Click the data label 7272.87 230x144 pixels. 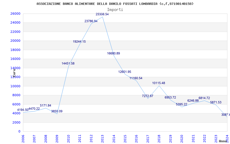[147, 96]
